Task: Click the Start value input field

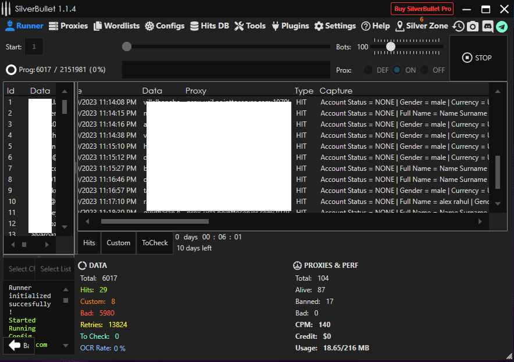Action: pos(33,46)
